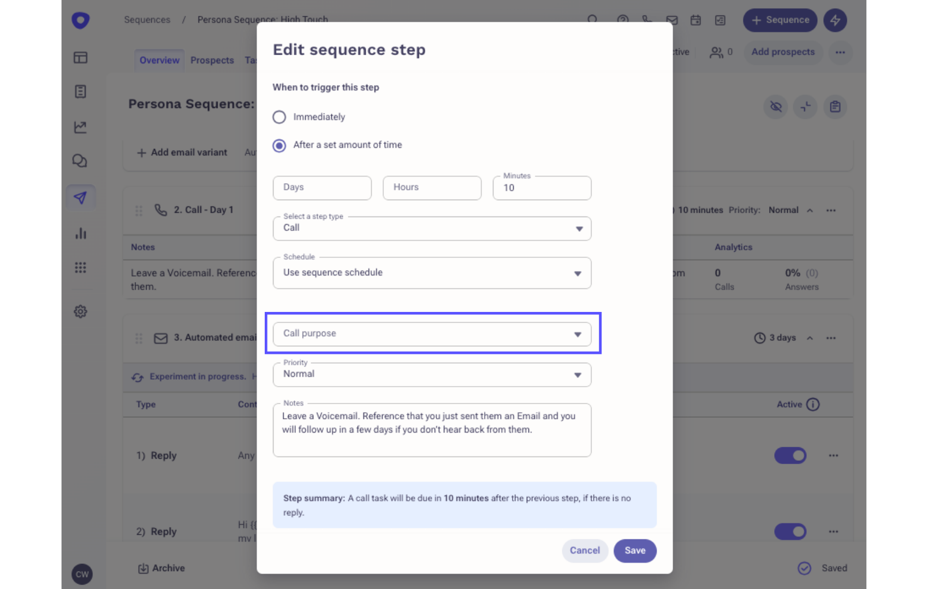Open the Call purpose dropdown
Image resolution: width=928 pixels, height=589 pixels.
pyautogui.click(x=432, y=334)
